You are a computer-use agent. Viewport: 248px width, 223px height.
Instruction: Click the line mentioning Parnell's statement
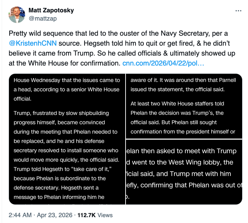point(177,90)
